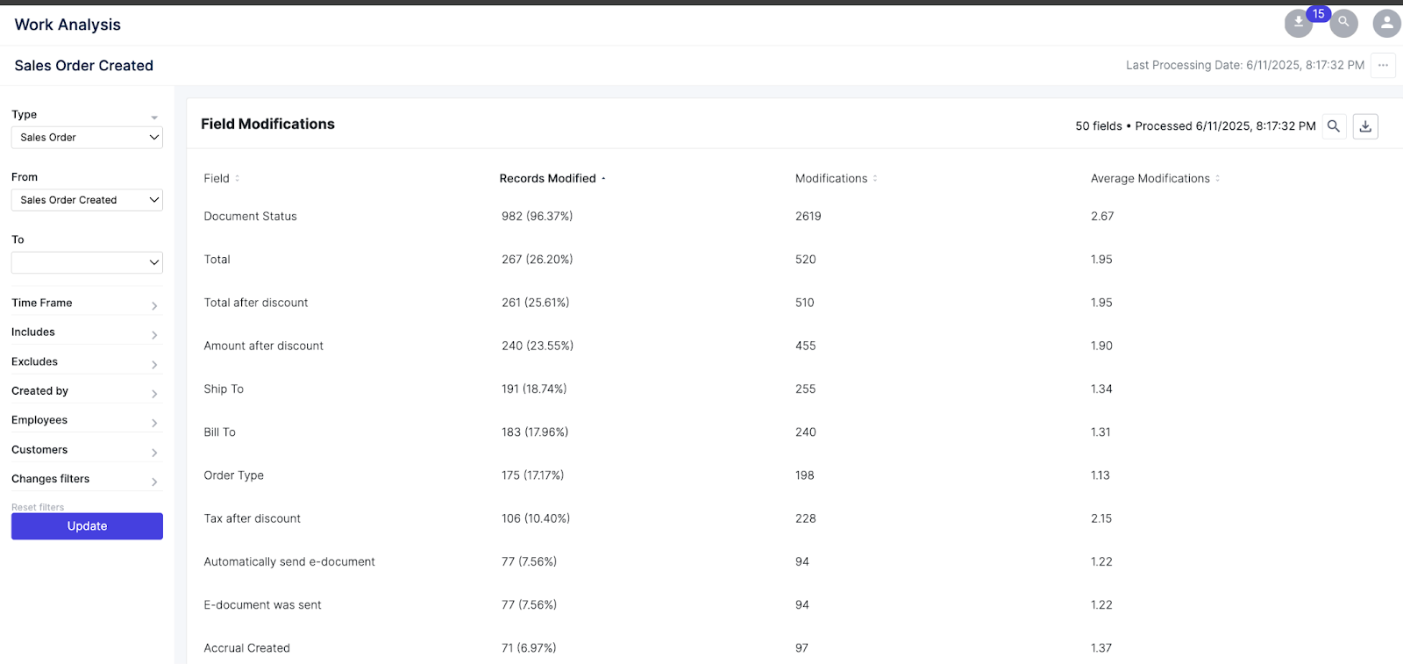Click the 1.13 average modifications value
This screenshot has width=1403, height=664.
(x=1100, y=475)
